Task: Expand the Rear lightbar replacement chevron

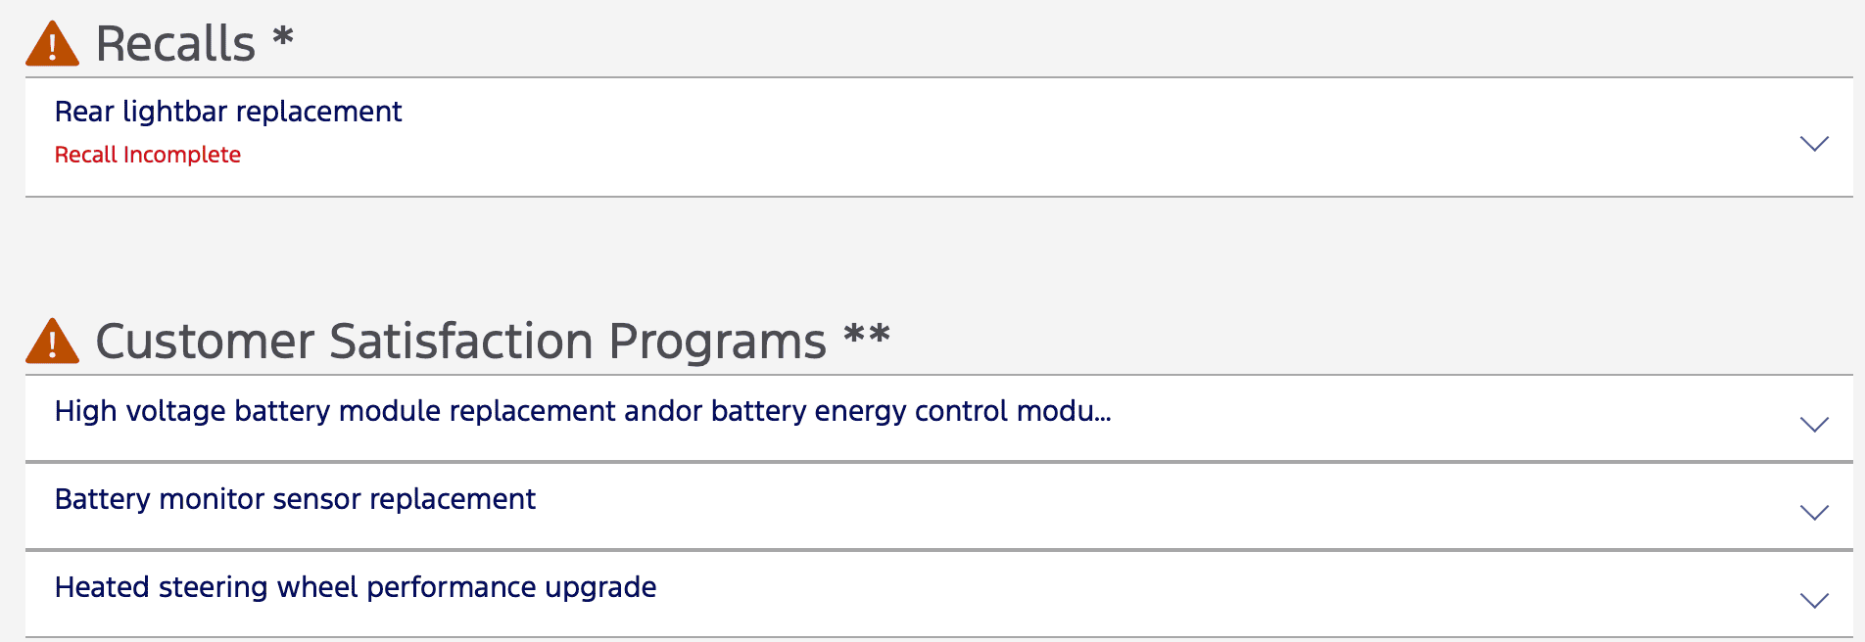Action: point(1814,144)
